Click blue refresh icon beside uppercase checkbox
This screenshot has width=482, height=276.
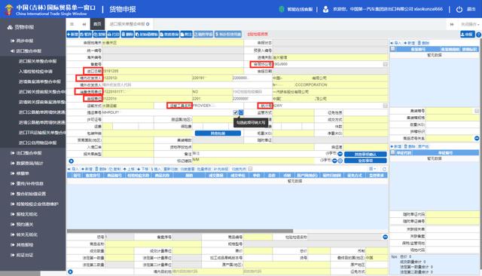click(241, 112)
